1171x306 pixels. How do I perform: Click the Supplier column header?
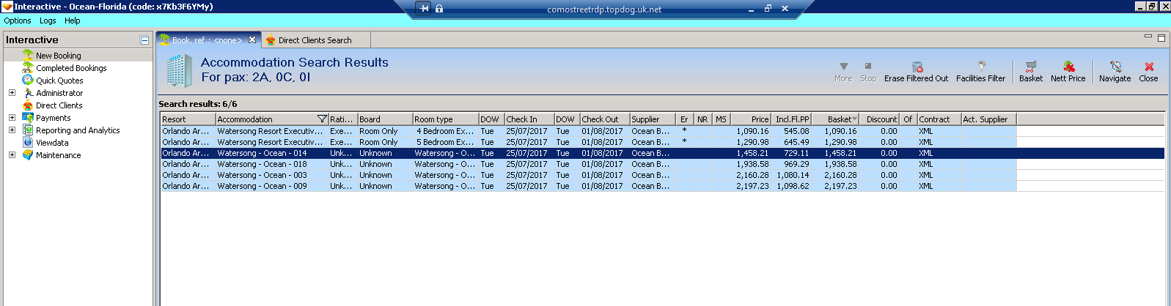(653, 119)
